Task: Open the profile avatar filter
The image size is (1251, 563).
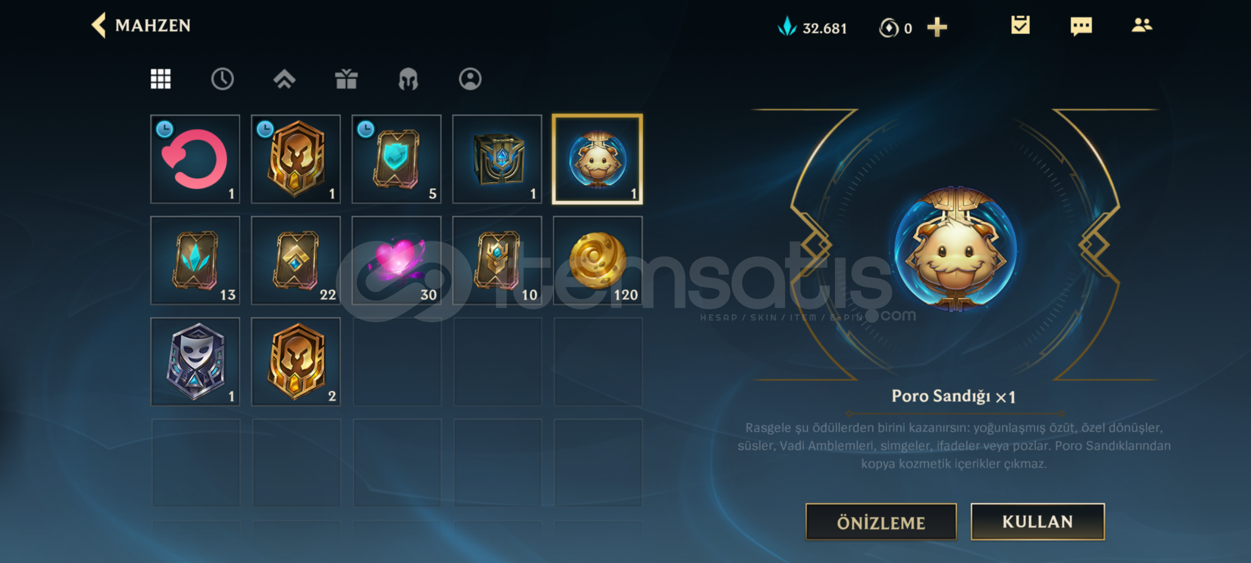Action: click(470, 79)
